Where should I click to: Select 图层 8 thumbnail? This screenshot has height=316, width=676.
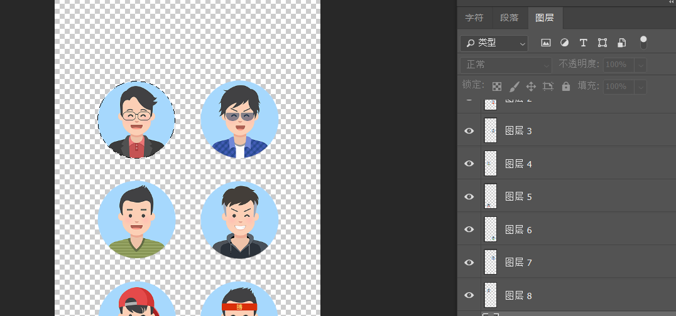pyautogui.click(x=491, y=295)
